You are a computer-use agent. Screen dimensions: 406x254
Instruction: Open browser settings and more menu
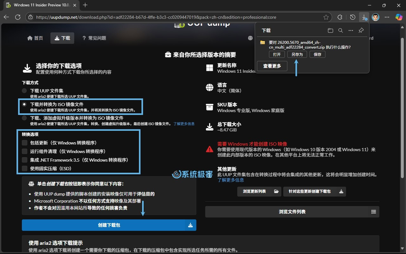pos(387,17)
